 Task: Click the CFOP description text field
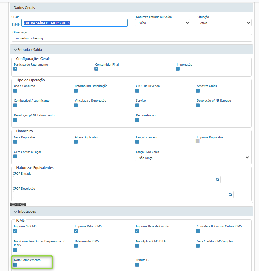coord(74,23)
